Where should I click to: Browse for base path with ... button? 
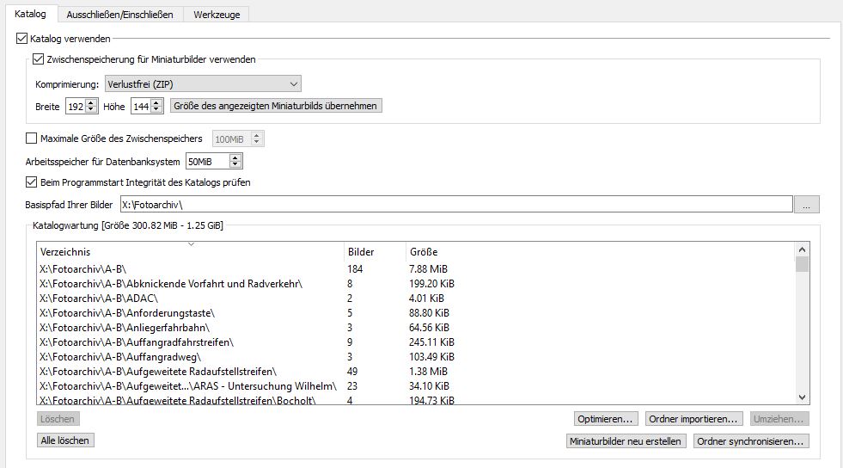tap(807, 205)
